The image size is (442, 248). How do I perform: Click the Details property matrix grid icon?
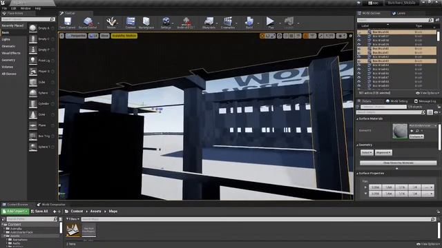430,112
